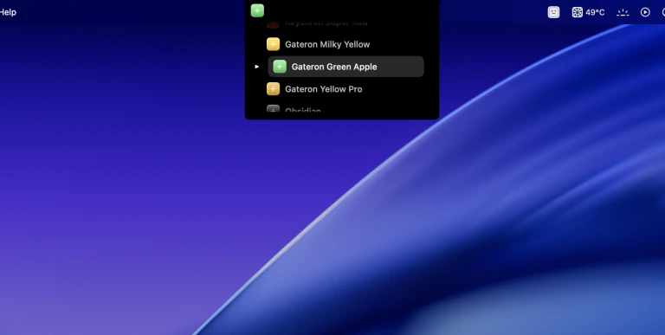Click the yellow icon beside Gateron Milky Yellow
The height and width of the screenshot is (335, 665).
[273, 44]
